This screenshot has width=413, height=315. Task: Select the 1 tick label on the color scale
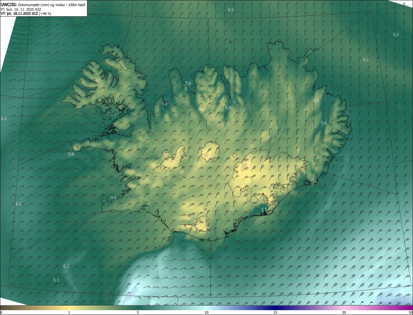tap(69, 313)
